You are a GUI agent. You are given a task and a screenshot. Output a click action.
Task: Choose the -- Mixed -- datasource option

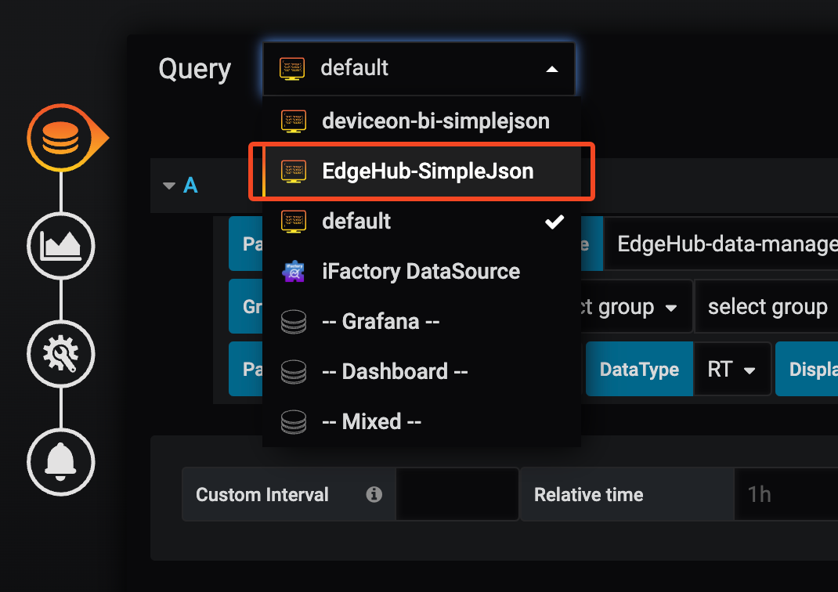pyautogui.click(x=371, y=422)
